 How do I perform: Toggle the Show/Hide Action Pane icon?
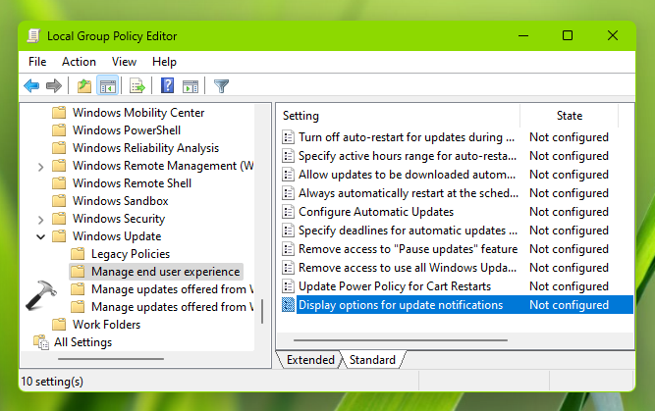coord(191,86)
